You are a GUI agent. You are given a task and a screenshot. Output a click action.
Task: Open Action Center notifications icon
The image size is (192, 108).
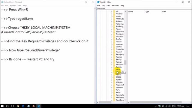pos(188,106)
